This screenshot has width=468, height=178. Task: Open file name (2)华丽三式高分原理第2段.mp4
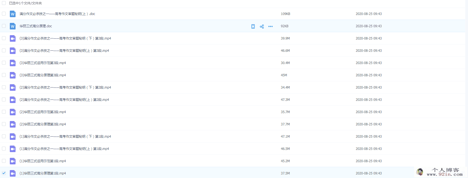tap(43, 124)
